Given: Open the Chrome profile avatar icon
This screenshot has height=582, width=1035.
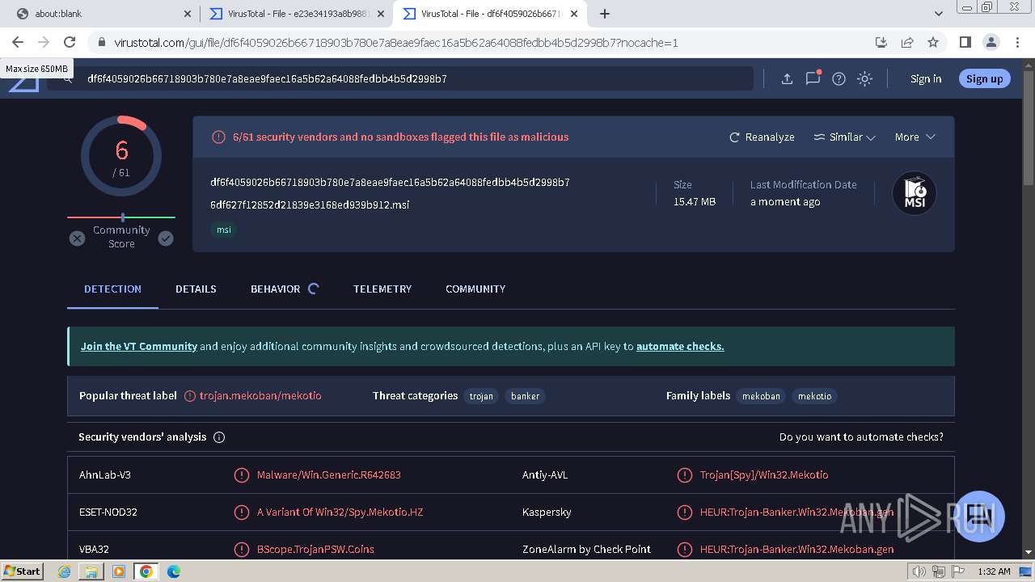Looking at the screenshot, I should [991, 42].
